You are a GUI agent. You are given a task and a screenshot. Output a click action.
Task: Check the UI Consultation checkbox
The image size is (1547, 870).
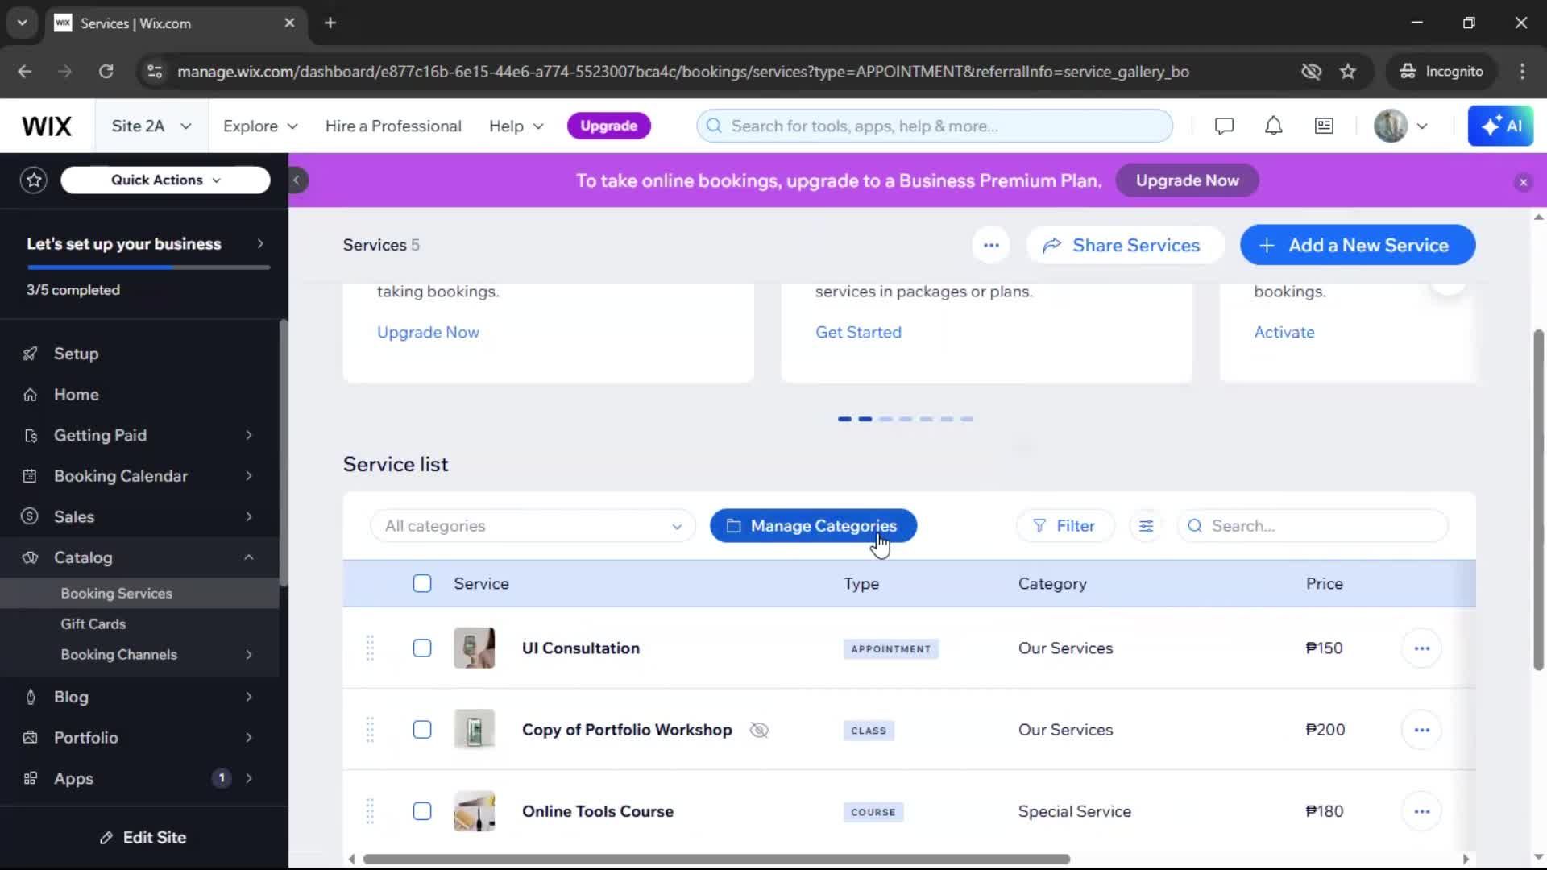pyautogui.click(x=422, y=648)
